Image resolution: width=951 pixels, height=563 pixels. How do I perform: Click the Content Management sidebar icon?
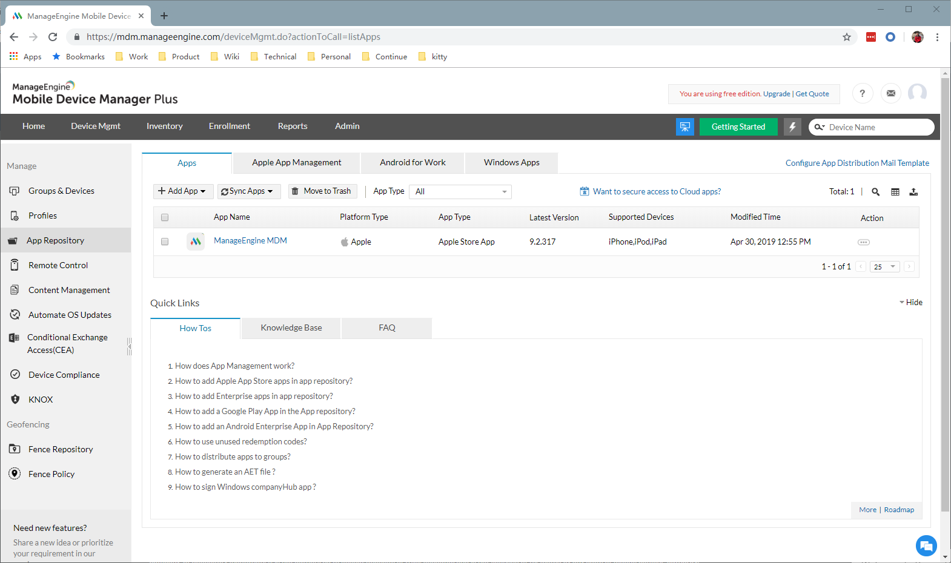(x=15, y=290)
